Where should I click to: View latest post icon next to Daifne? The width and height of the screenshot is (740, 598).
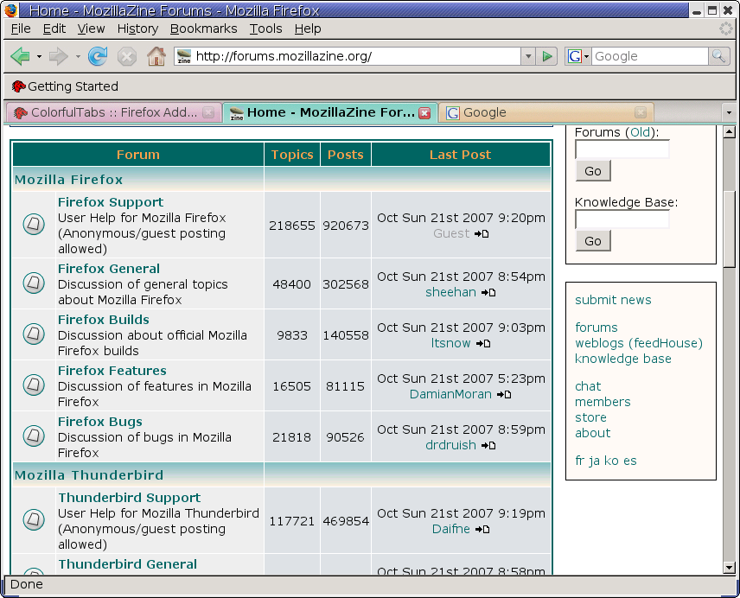(x=482, y=530)
